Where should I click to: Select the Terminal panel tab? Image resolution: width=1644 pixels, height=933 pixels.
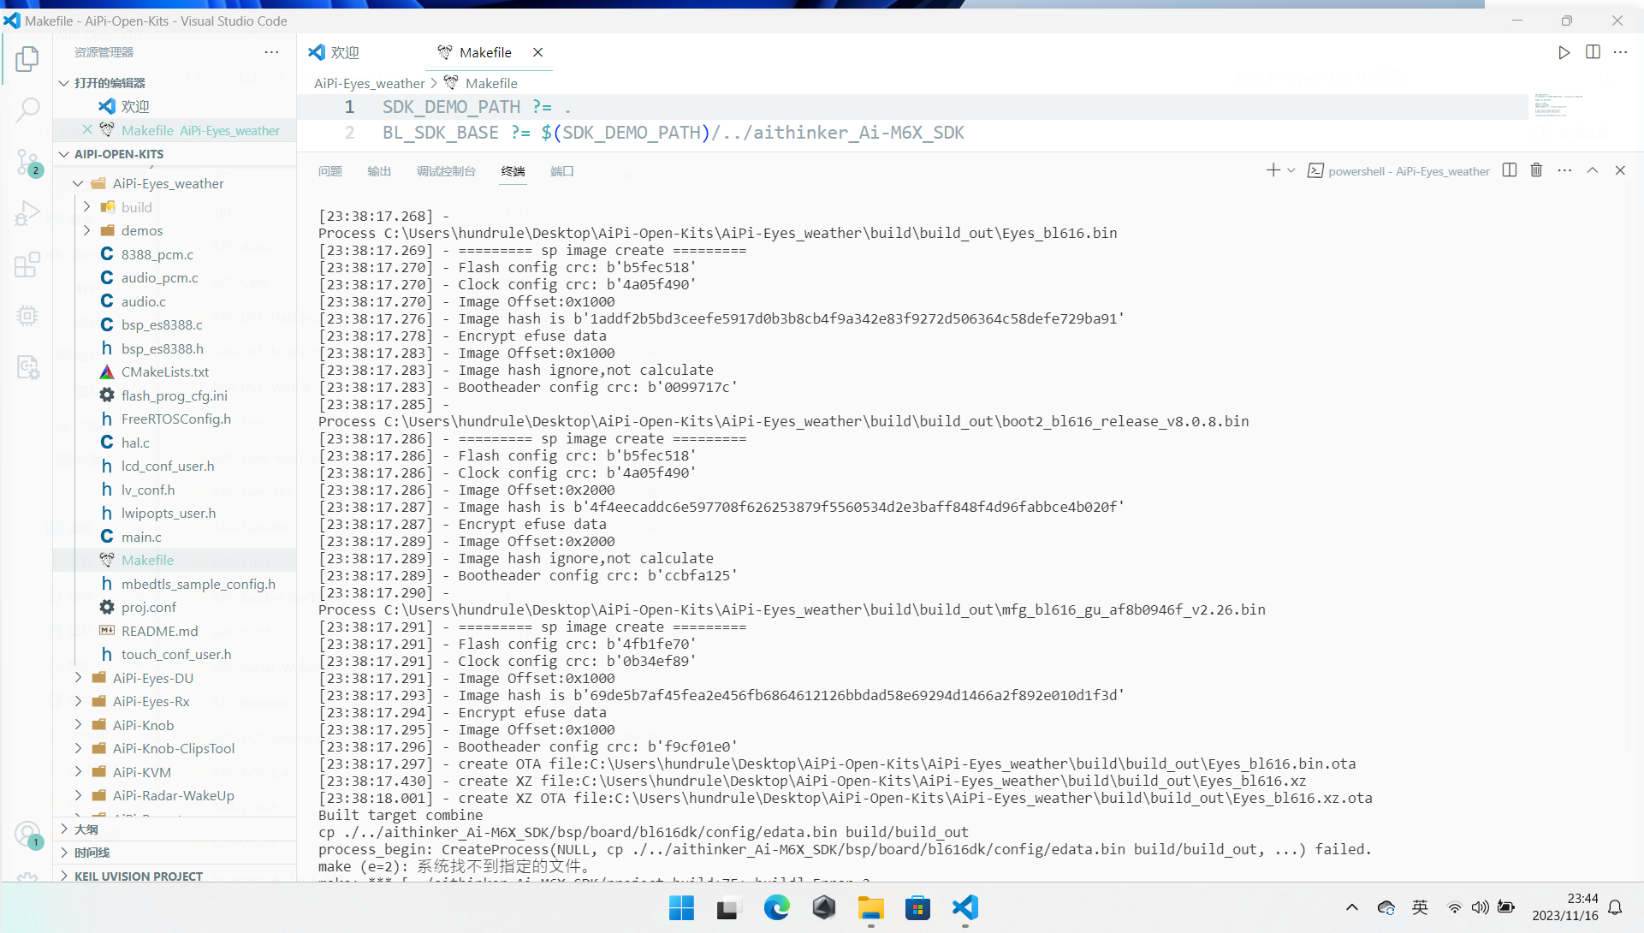coord(513,171)
